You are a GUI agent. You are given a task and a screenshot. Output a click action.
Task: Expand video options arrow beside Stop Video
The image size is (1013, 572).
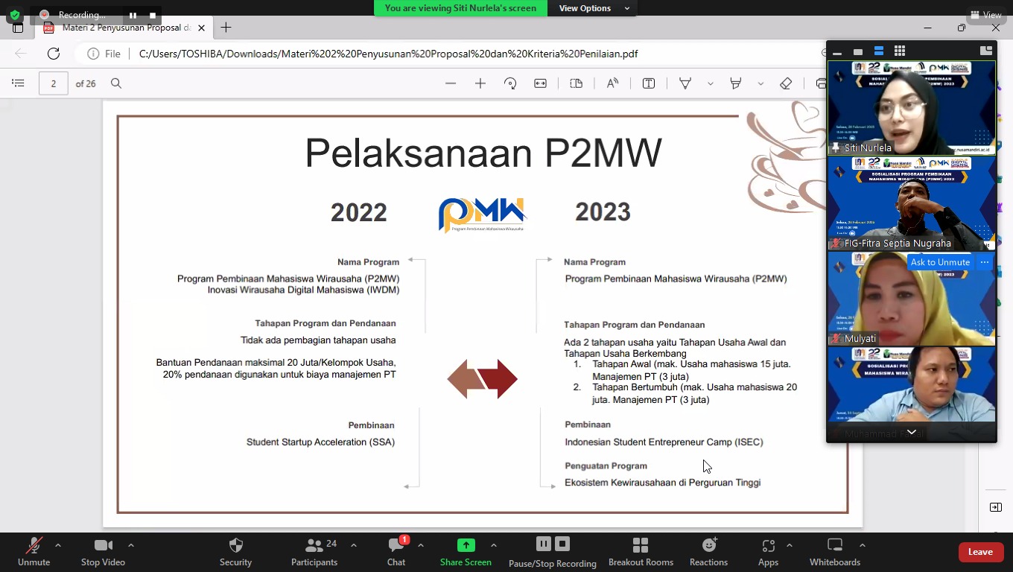pos(131,545)
